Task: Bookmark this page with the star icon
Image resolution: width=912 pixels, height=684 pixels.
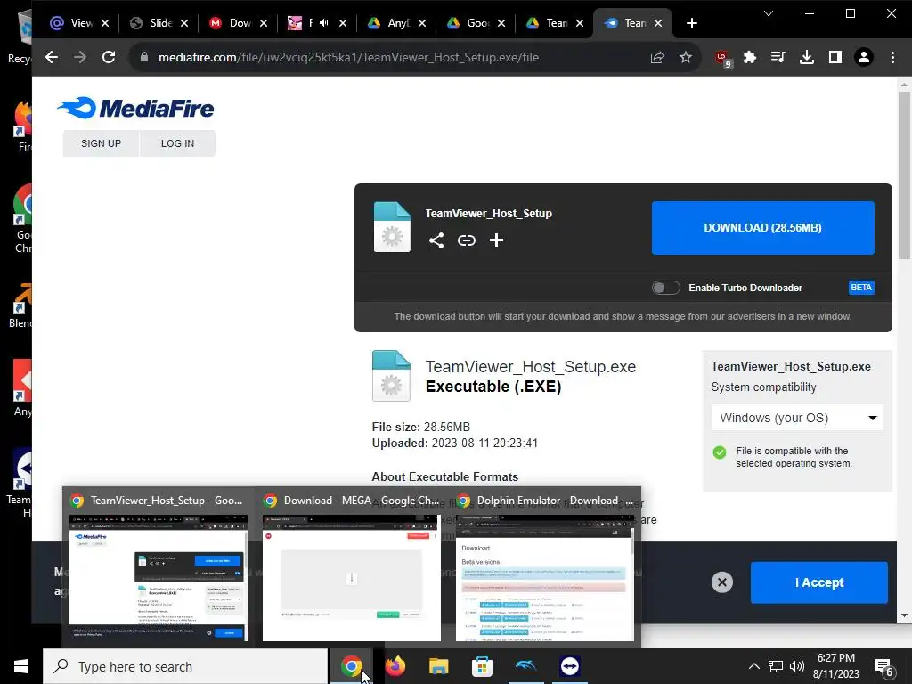Action: coord(686,57)
